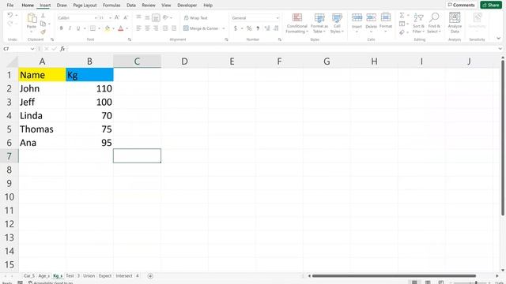This screenshot has width=506, height=284.
Task: Open the Font settings dialog launcher
Action: point(130,39)
